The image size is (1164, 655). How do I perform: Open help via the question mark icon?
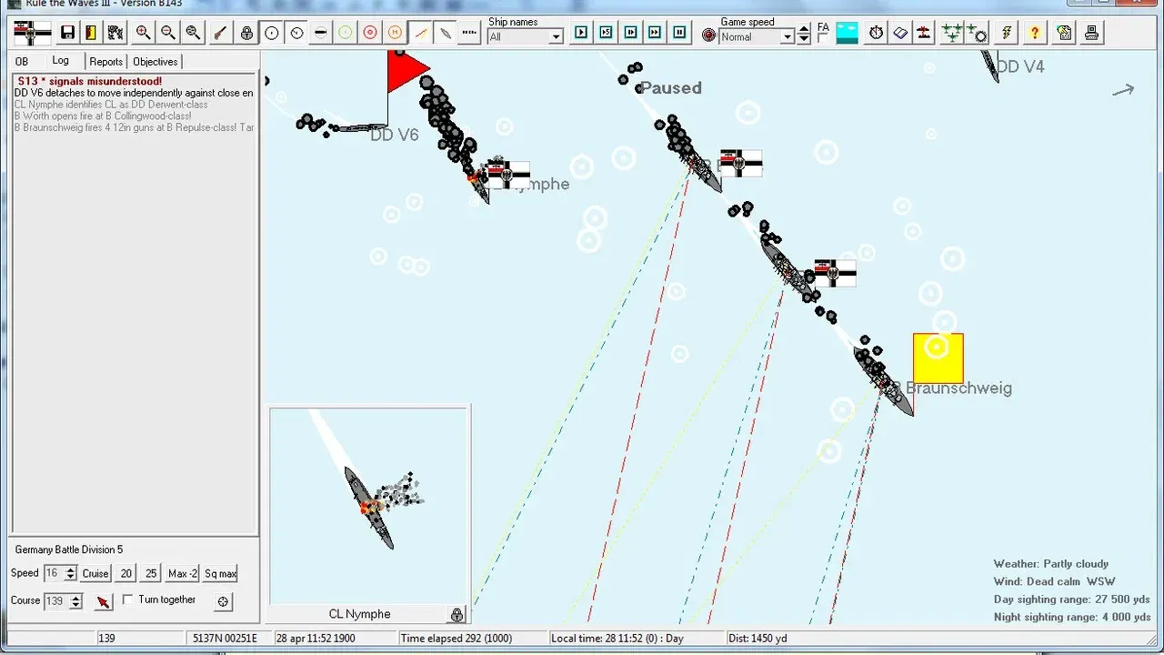[x=1035, y=33]
